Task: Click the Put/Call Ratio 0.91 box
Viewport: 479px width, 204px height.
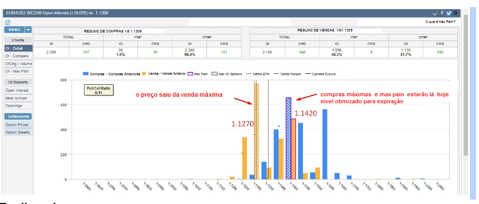Action: (x=98, y=90)
